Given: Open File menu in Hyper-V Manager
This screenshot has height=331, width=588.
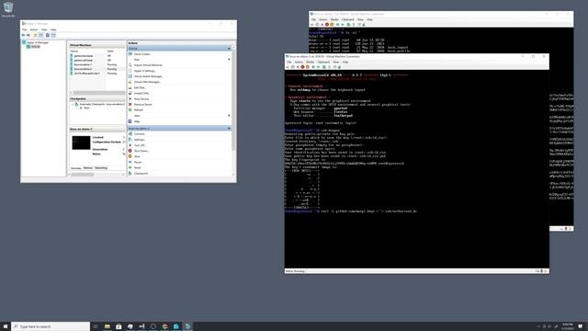Looking at the screenshot, I should tap(25, 29).
